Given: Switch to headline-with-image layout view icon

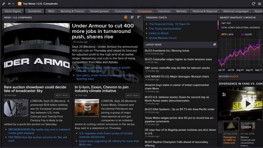Looking at the screenshot, I should coord(126,17).
